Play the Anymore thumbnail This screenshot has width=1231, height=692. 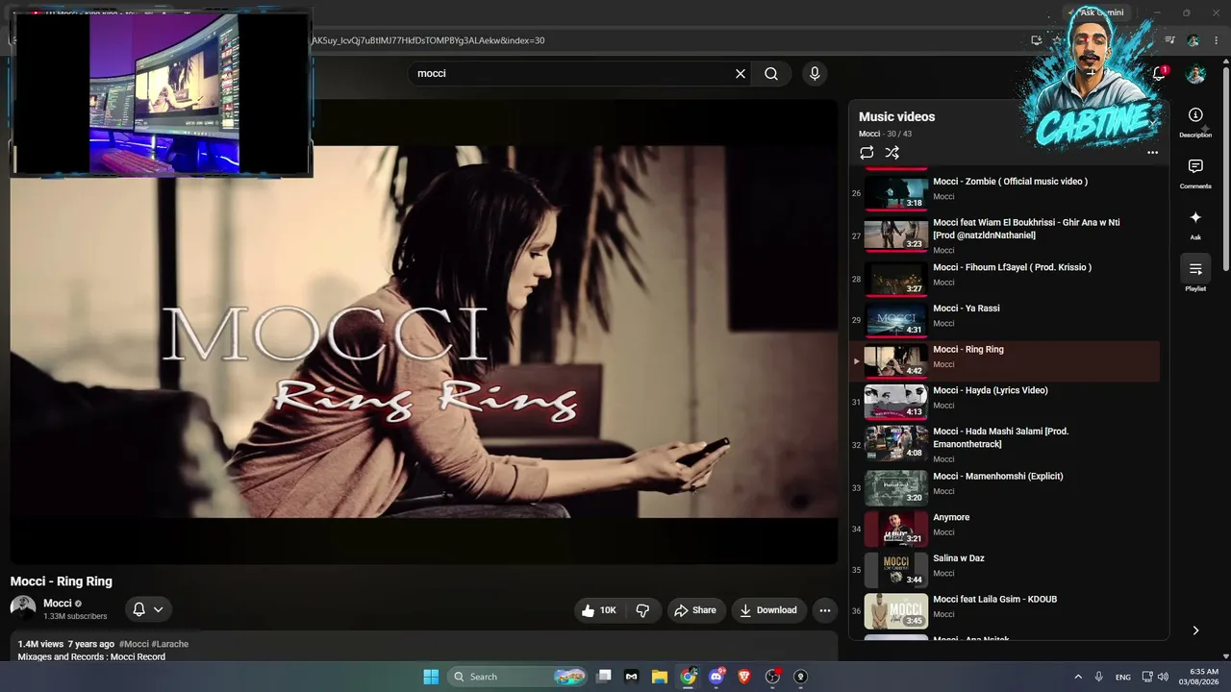point(895,529)
